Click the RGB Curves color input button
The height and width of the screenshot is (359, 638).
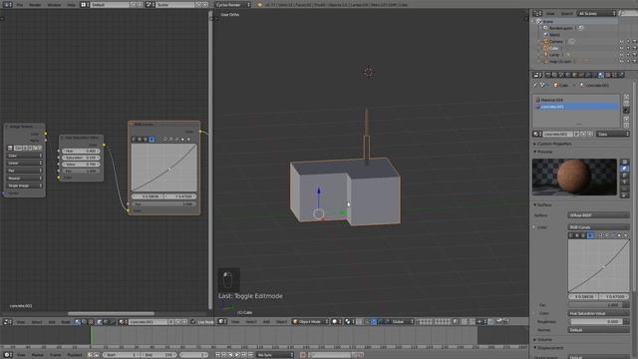598,227
